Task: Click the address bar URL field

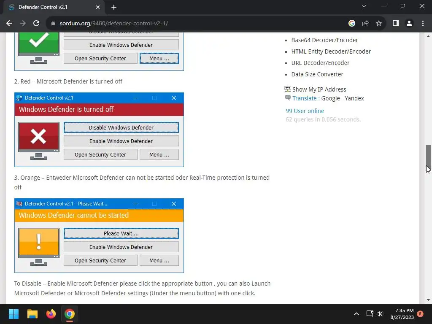Action: 198,24
